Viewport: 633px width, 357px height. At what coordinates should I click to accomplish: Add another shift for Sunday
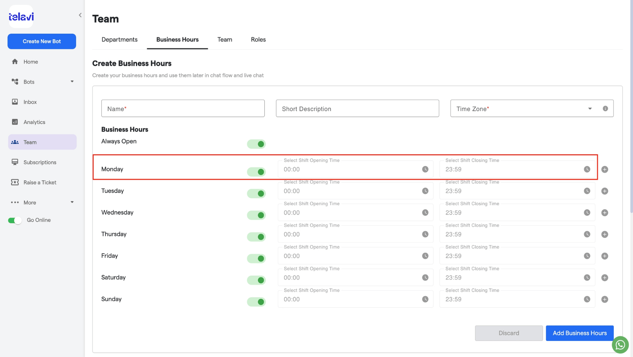(x=605, y=300)
